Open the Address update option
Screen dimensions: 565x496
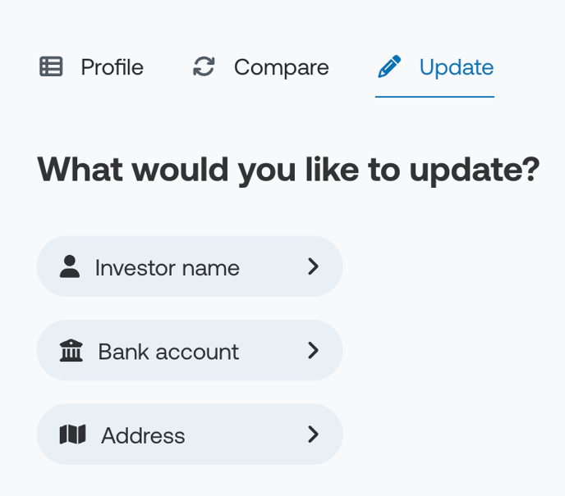(x=190, y=435)
